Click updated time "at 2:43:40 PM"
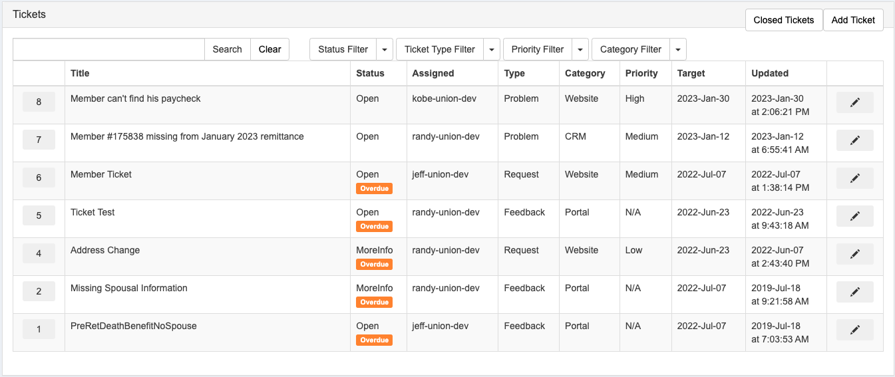 pos(781,263)
